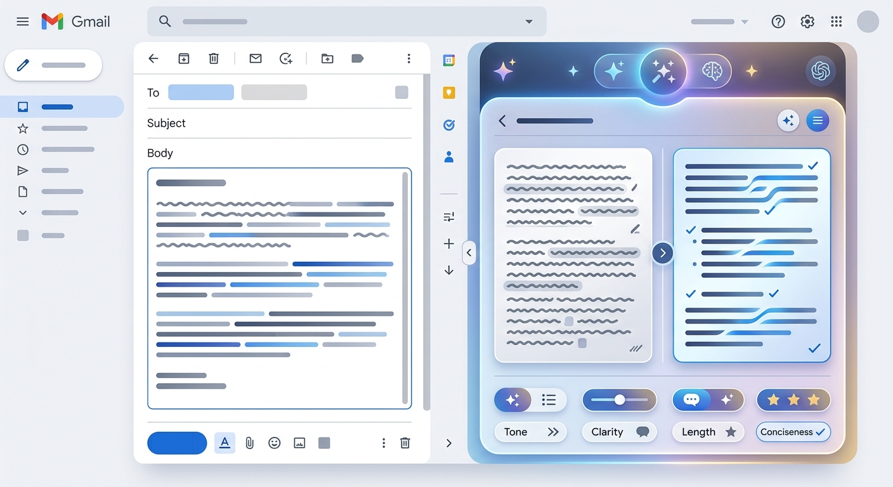Open the account avatar circle
Viewport: 893px width, 487px height.
[x=868, y=22]
